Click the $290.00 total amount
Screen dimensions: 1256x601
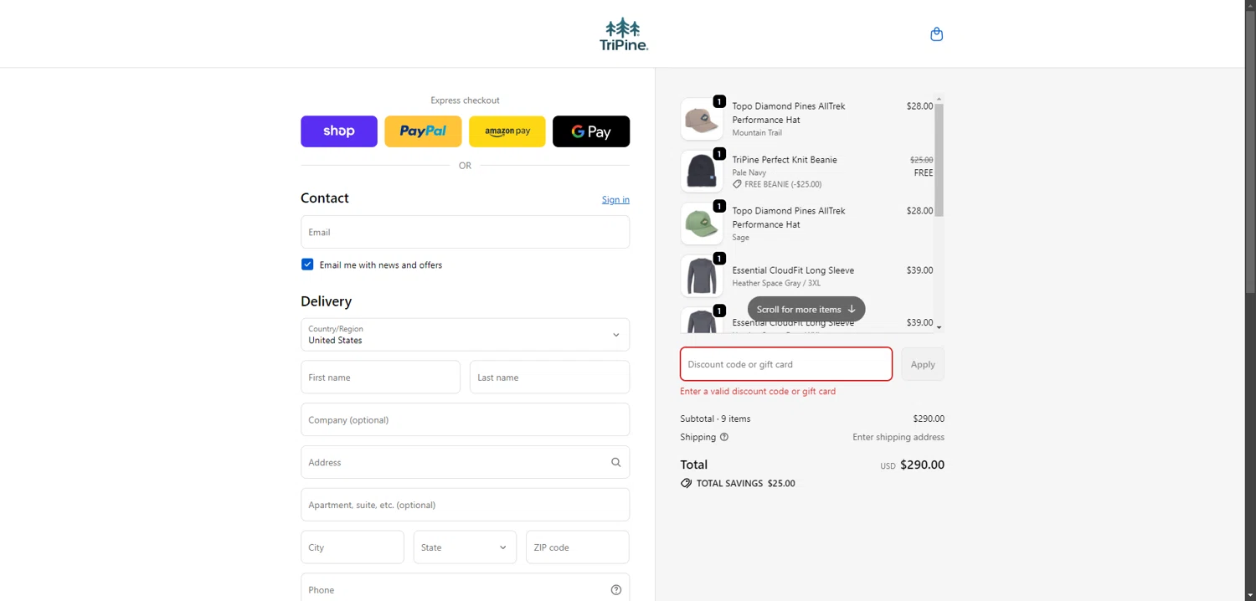pyautogui.click(x=922, y=465)
